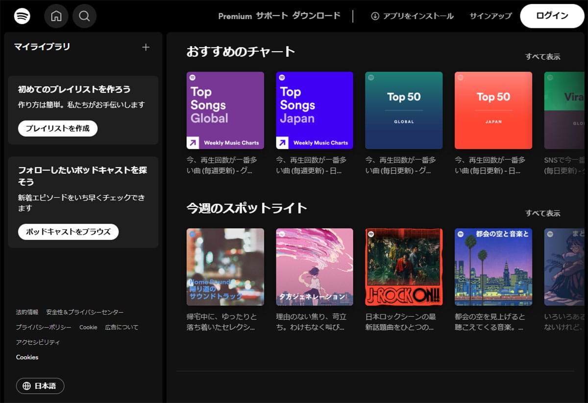Go to Home via house icon
The width and height of the screenshot is (588, 403).
[x=56, y=16]
